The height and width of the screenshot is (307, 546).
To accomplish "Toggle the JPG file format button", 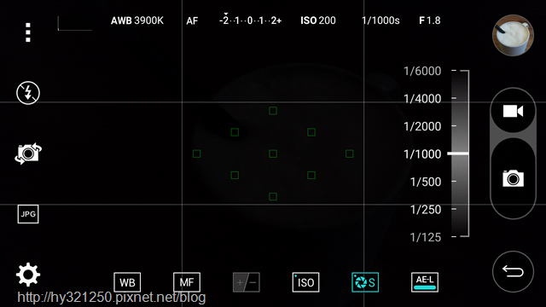I will (28, 214).
